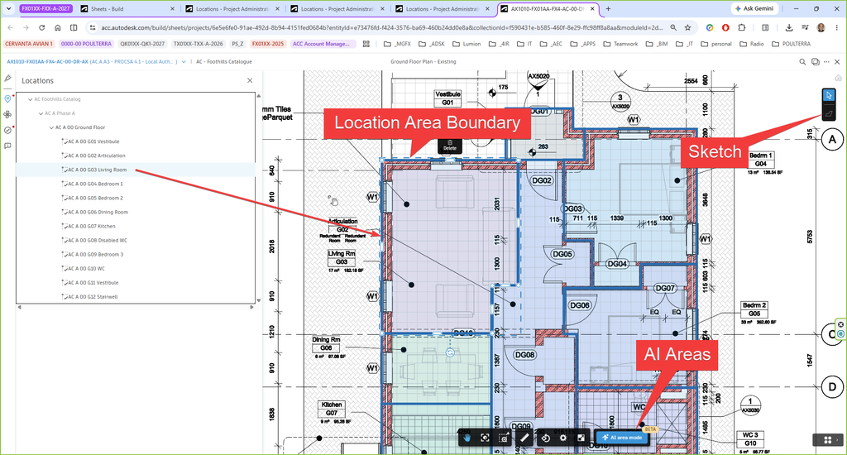This screenshot has height=455, width=847.
Task: Go to browser home page
Action: [x=58, y=27]
